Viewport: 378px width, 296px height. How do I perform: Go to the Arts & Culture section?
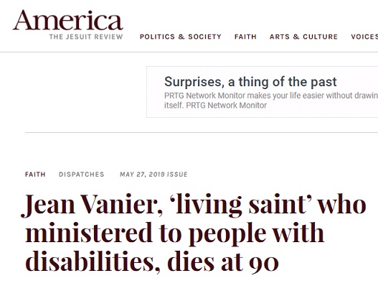point(303,37)
